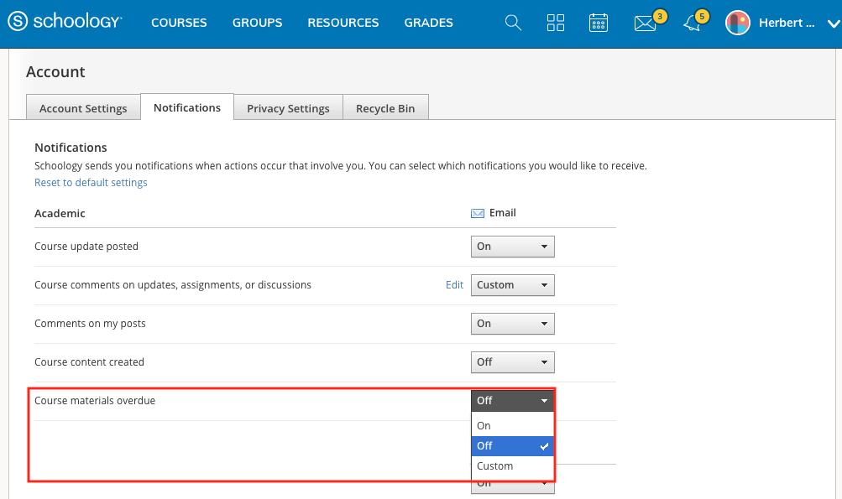Screen dimensions: 842x499
Task: Open the notifications bell icon
Action: (x=692, y=23)
